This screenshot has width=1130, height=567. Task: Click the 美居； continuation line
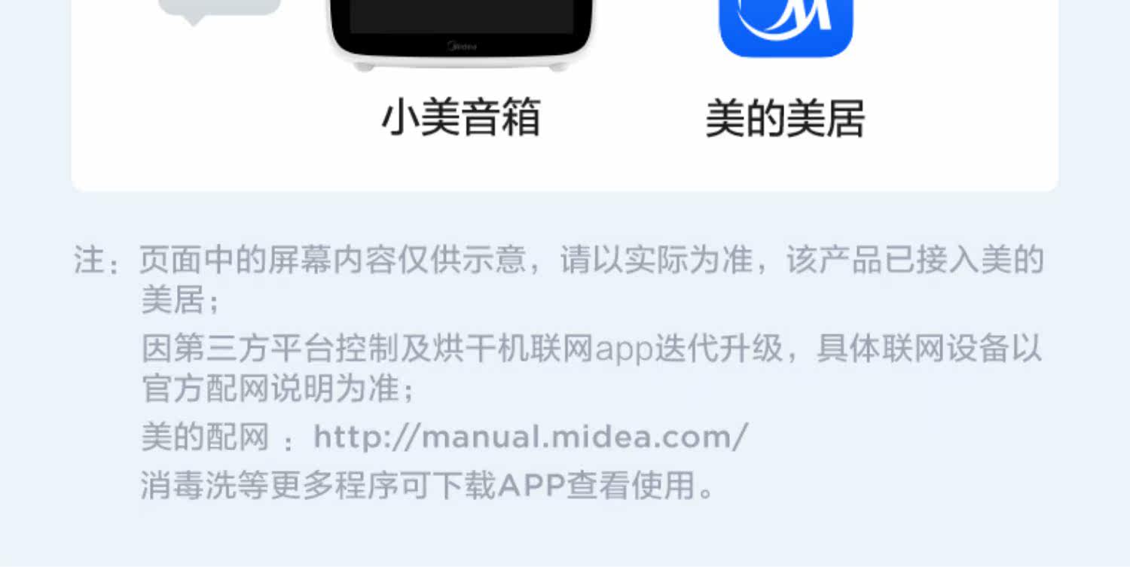point(181,300)
